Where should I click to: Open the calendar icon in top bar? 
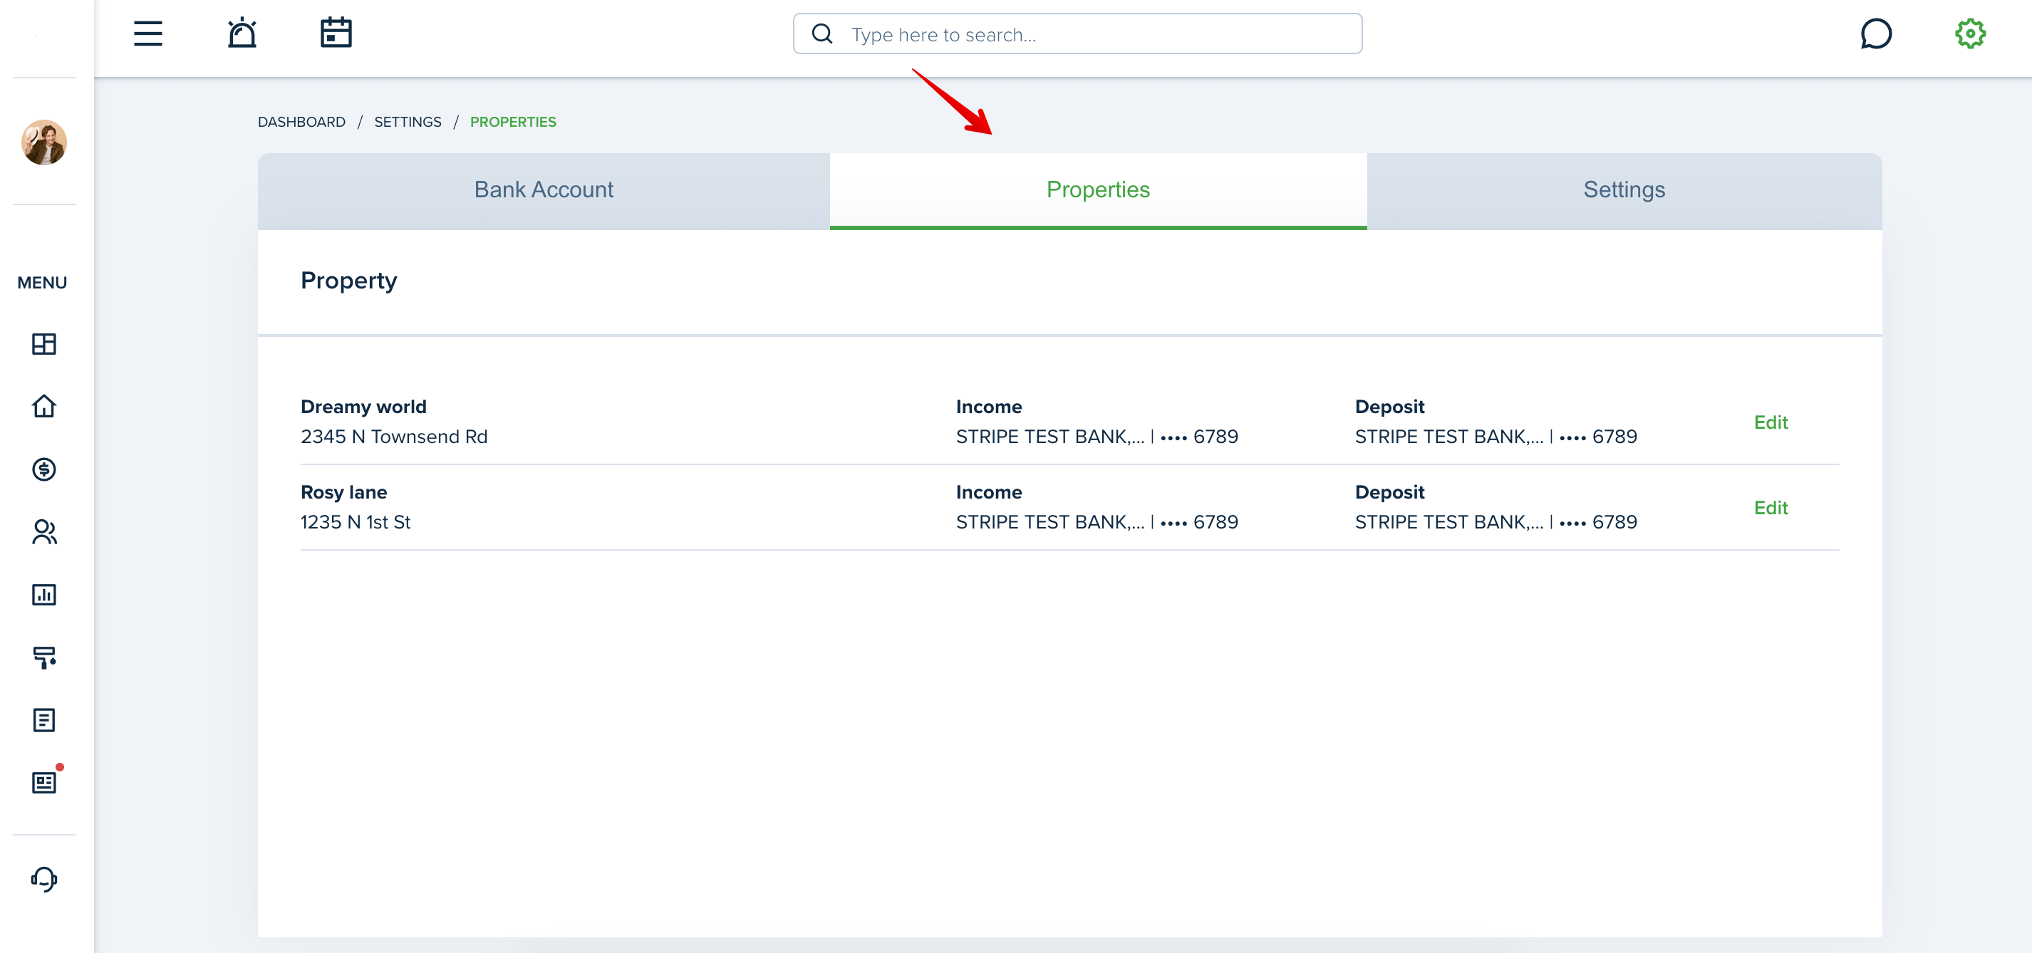point(336,33)
